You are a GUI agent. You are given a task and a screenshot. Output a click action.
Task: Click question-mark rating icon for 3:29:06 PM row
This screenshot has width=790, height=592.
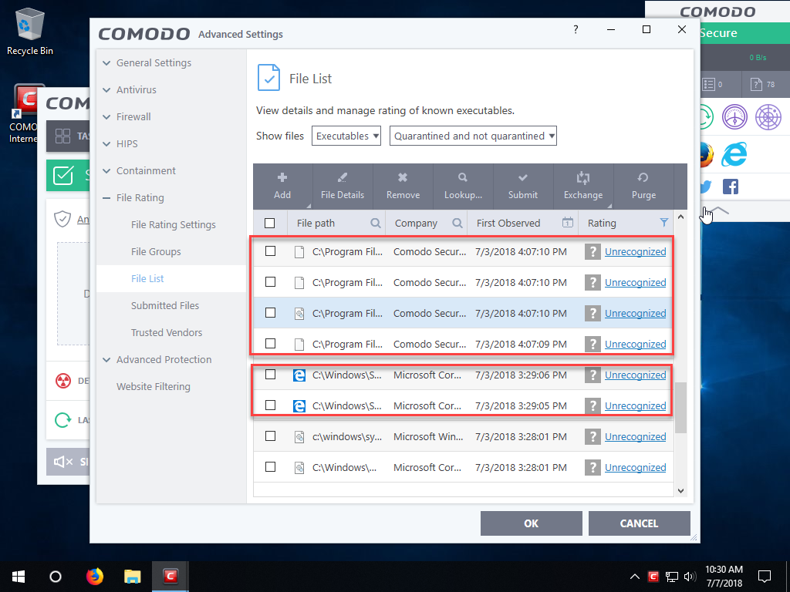[x=592, y=375]
